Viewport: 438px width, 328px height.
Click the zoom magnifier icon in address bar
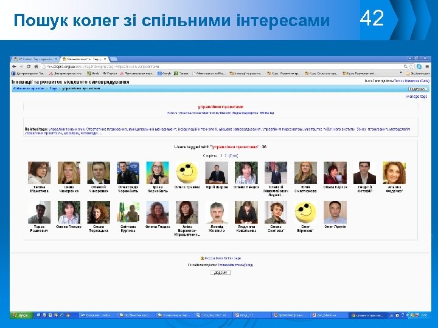405,67
